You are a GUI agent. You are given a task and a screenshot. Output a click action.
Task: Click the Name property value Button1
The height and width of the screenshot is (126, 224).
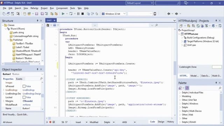[26, 108]
